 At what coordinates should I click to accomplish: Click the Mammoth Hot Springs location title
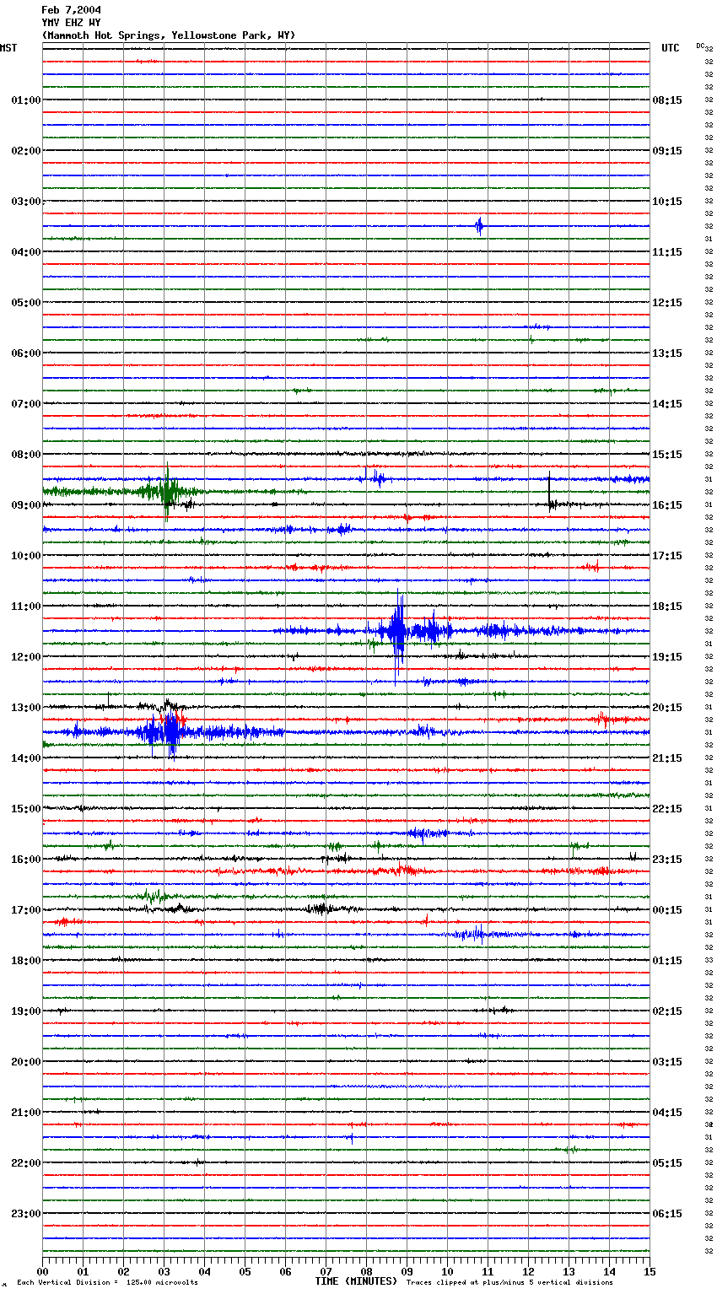[169, 35]
